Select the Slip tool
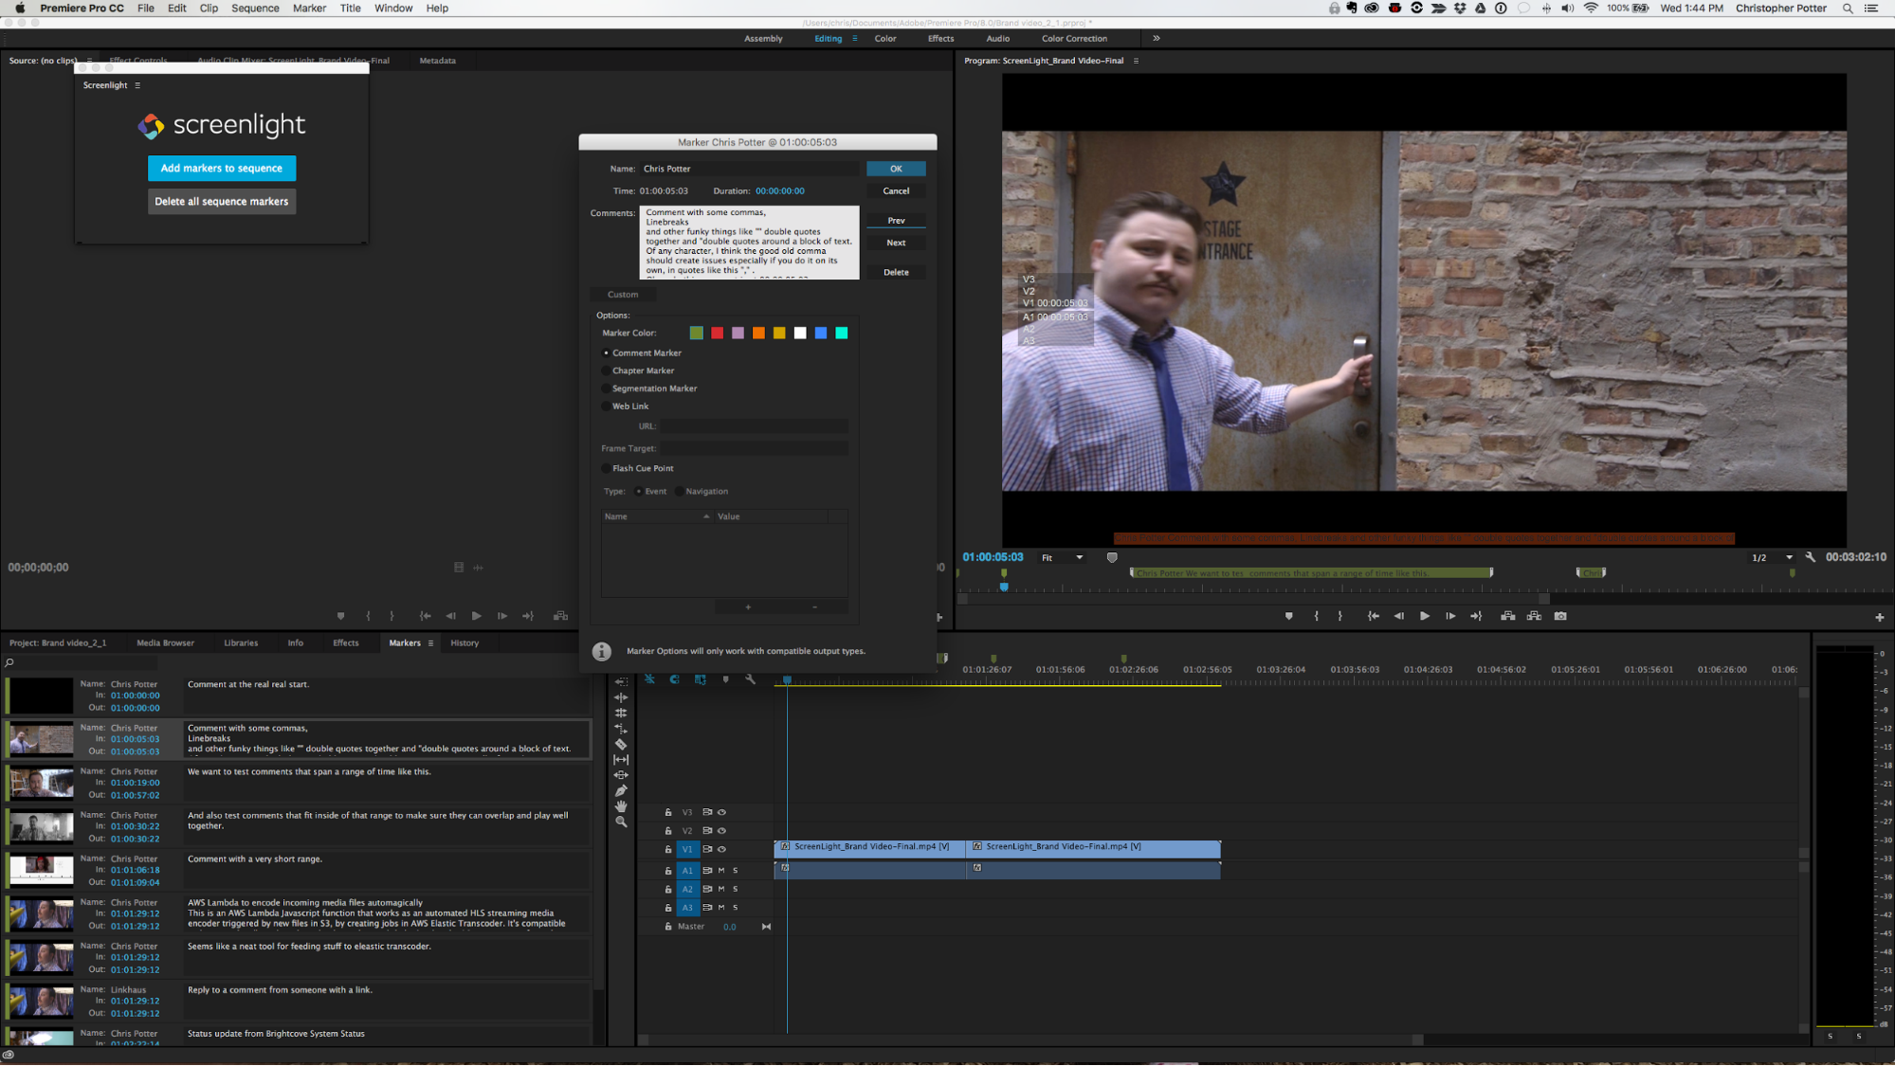The image size is (1895, 1066). pos(621,759)
